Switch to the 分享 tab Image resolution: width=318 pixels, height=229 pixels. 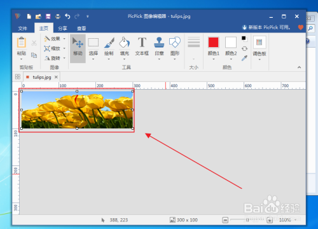62,28
